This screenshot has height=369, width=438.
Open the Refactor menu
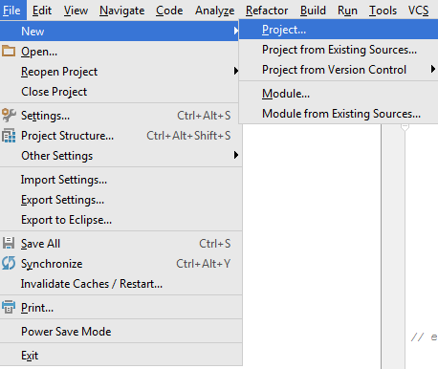pyautogui.click(x=267, y=11)
